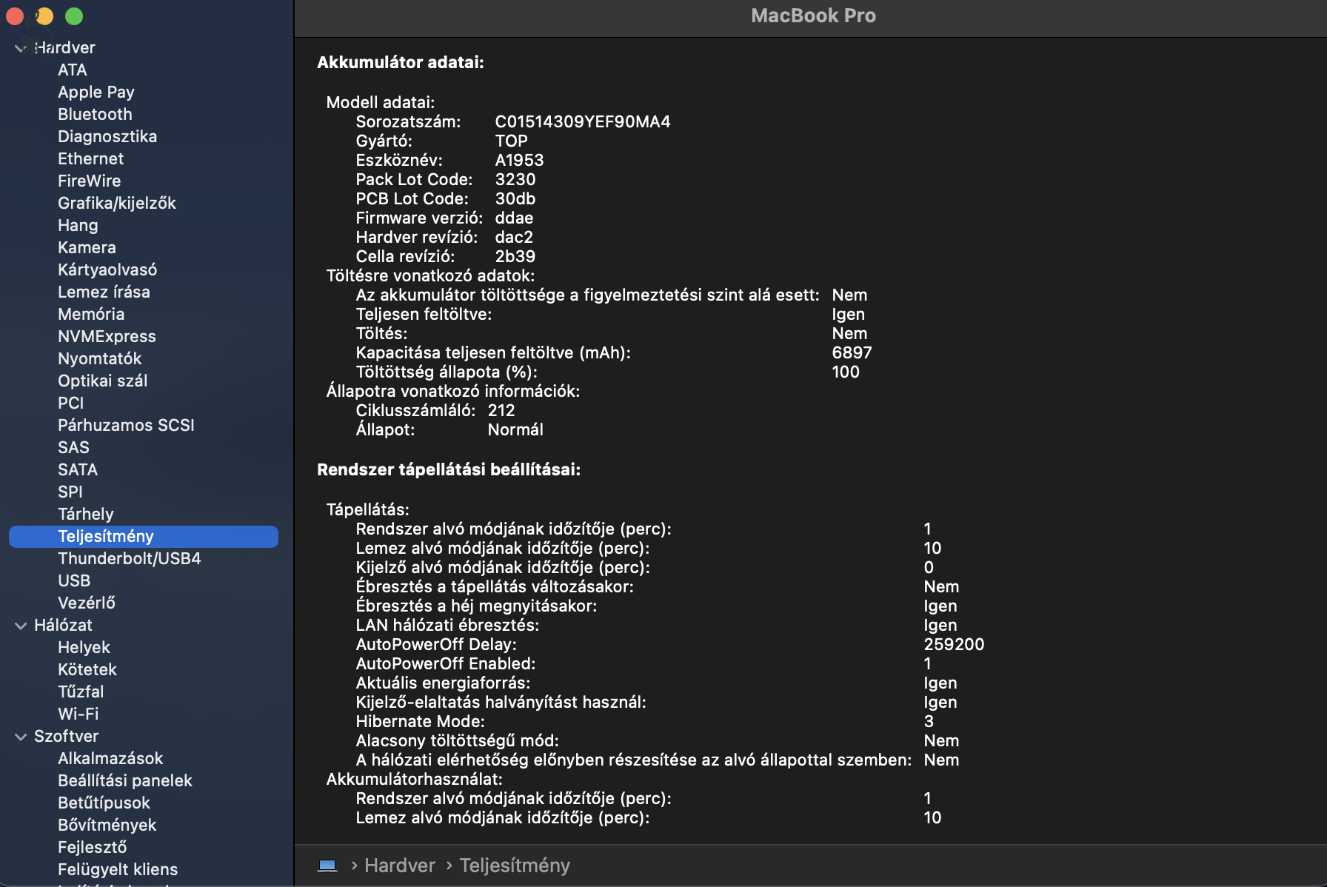Open Betűtípusok in the sidebar
1327x887 pixels.
pyautogui.click(x=104, y=803)
